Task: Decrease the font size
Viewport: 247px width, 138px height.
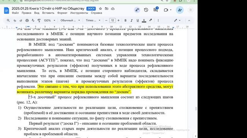Action: [x=106, y=20]
